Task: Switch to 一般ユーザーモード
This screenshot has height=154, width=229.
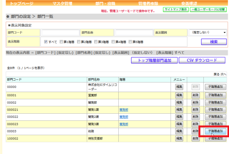Action: coord(208,10)
